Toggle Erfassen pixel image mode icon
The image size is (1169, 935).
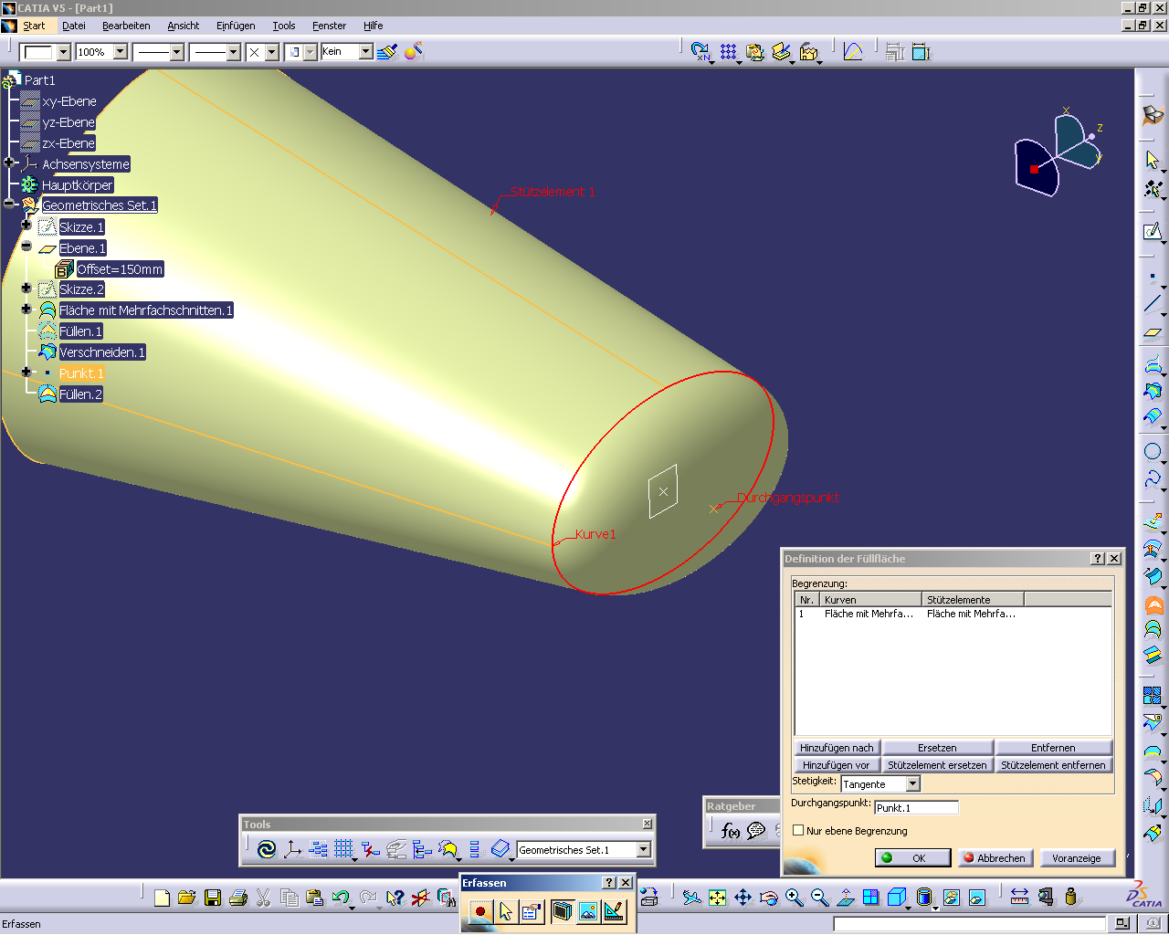point(587,910)
